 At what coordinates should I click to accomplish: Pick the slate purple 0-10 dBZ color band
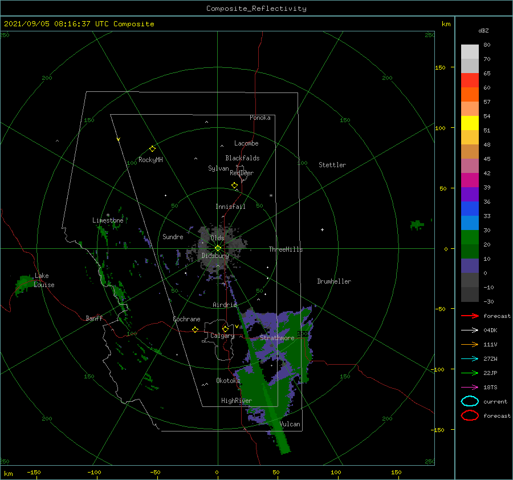click(x=470, y=266)
